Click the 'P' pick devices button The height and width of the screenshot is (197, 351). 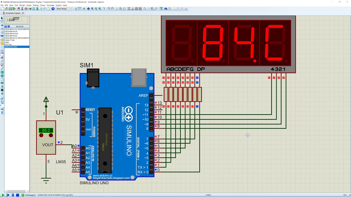point(6,27)
